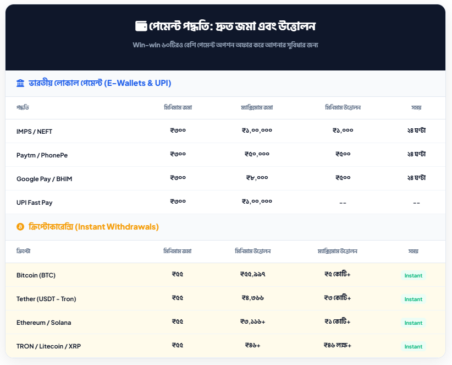Click the Bitcoin (BTC) row label
This screenshot has width=452, height=365.
[36, 275]
